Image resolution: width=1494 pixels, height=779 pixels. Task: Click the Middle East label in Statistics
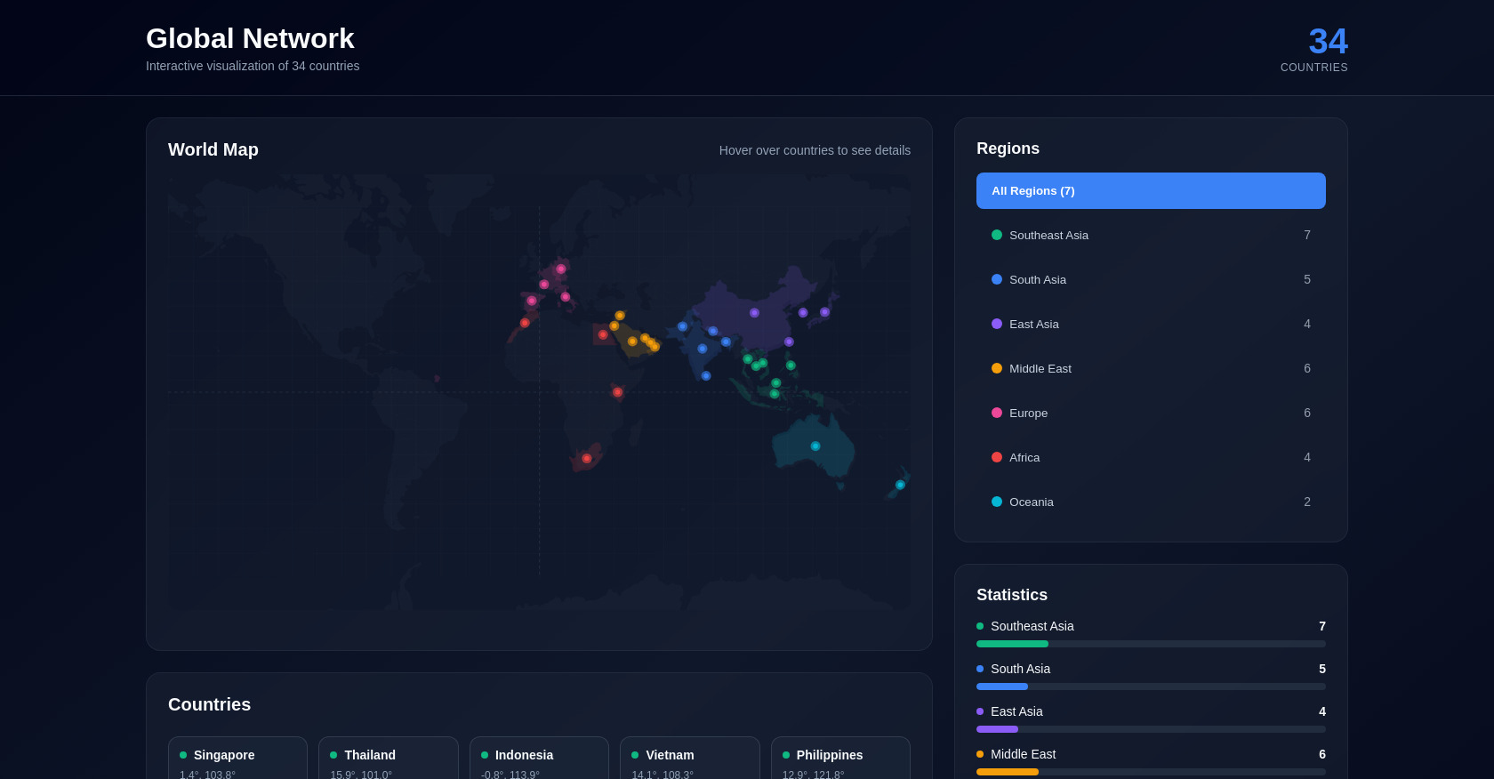(1024, 754)
